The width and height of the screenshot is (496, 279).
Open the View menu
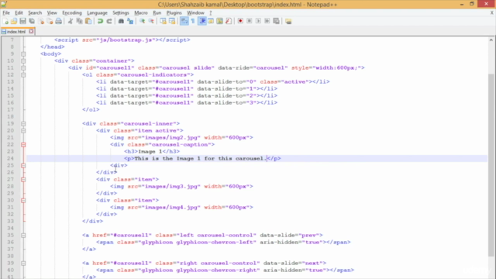pos(52,12)
